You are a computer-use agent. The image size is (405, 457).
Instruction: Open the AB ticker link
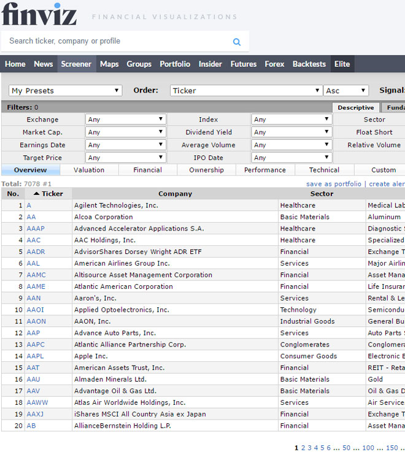(x=31, y=426)
